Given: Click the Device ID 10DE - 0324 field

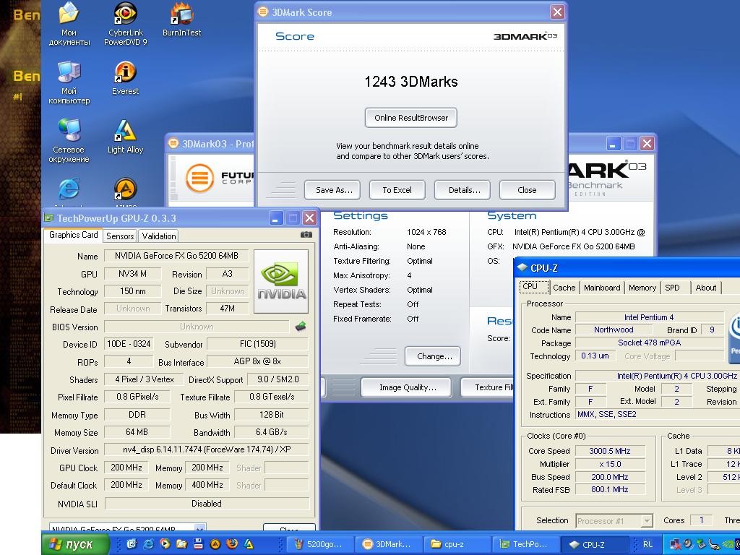Looking at the screenshot, I should [129, 344].
